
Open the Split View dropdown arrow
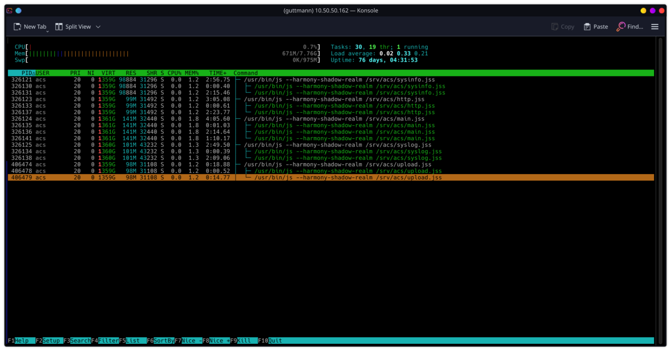coord(98,27)
